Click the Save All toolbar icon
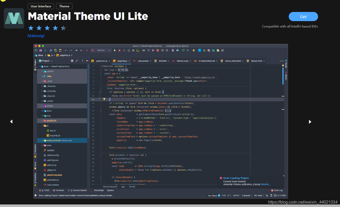The height and width of the screenshot is (207, 340). point(41,50)
